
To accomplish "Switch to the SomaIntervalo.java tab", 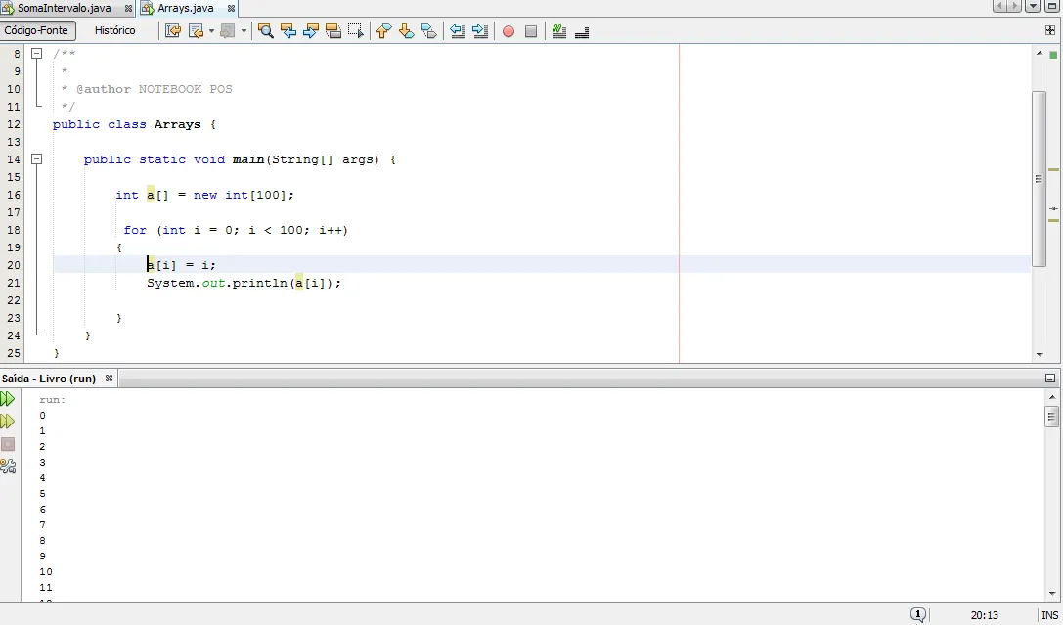I will pos(63,8).
